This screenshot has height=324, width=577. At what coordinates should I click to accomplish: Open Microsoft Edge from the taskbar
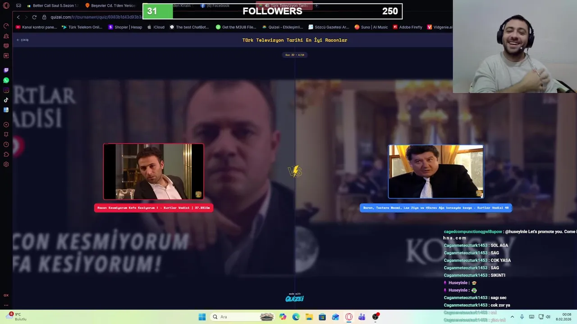[296, 317]
